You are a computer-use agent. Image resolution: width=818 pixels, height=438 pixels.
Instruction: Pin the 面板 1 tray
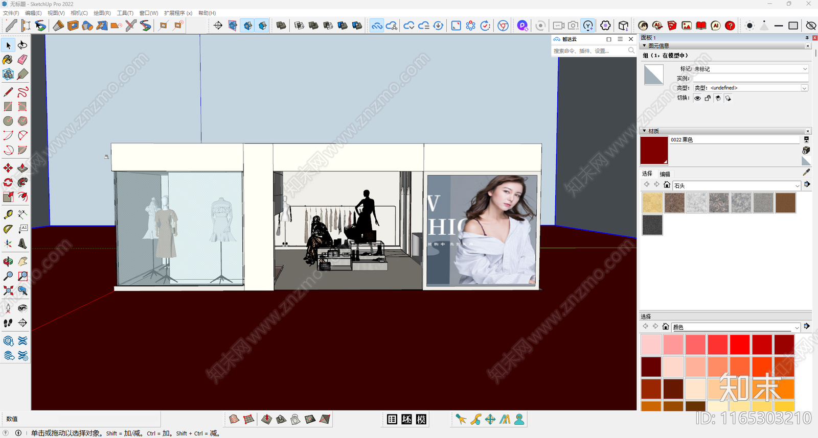tap(807, 38)
